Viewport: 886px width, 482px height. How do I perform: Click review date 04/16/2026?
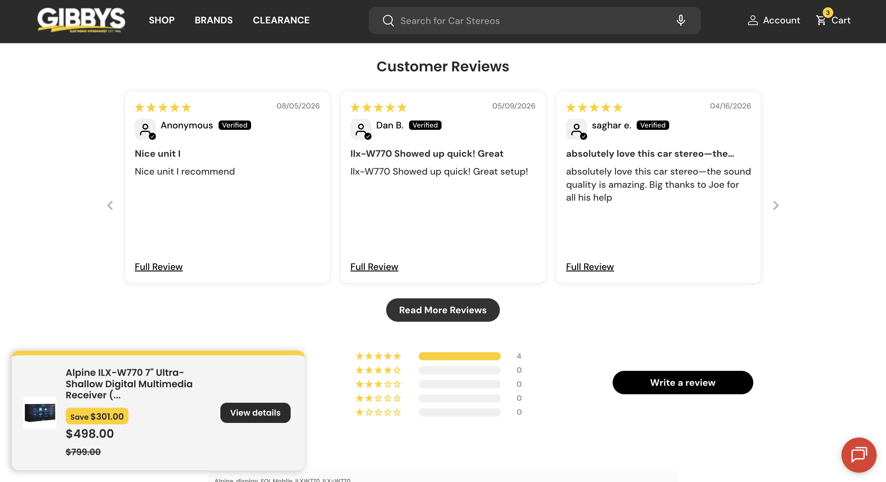(x=730, y=106)
